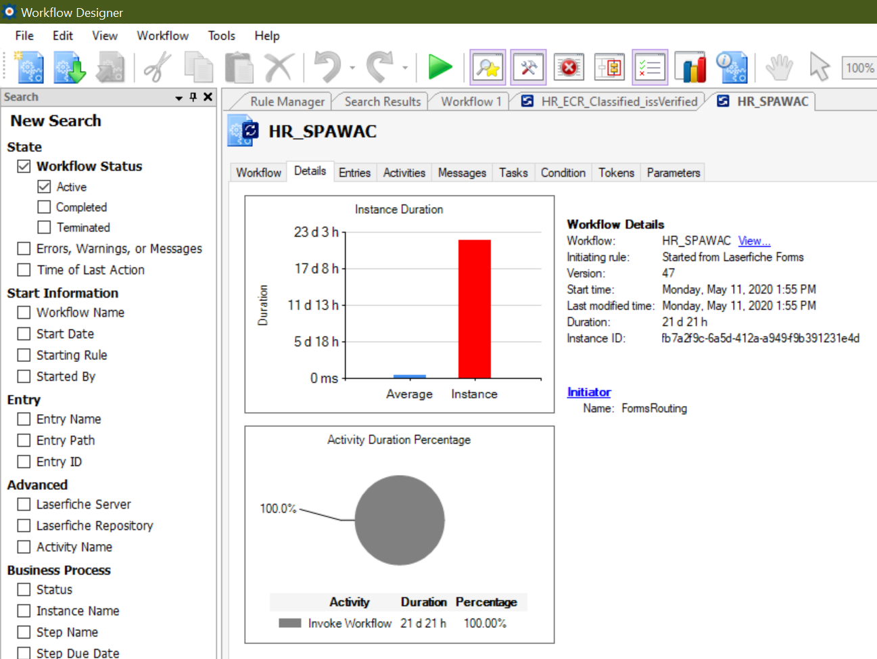This screenshot has height=659, width=877.
Task: Check the Started By checkbox
Action: pos(24,376)
